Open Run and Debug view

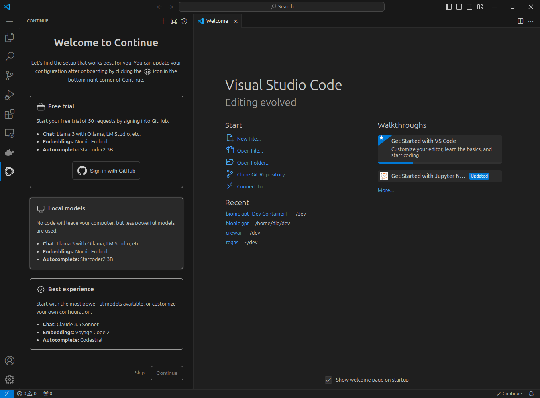9,95
